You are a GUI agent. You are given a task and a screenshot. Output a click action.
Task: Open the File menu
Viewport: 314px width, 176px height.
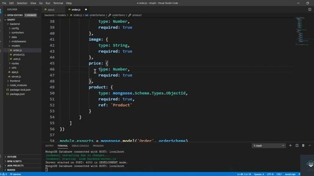(4, 3)
